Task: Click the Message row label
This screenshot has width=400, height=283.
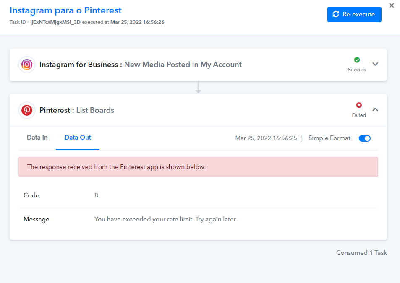Action: click(x=37, y=219)
